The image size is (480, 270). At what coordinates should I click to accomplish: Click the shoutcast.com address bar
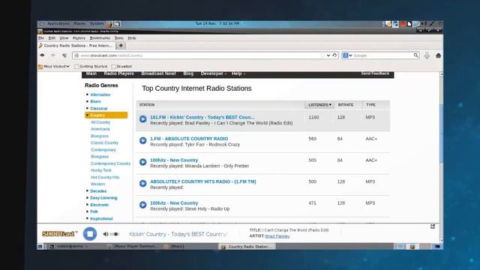point(199,55)
